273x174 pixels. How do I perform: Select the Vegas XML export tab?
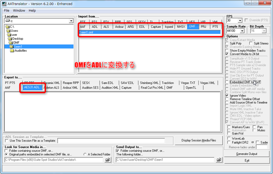(x=207, y=83)
